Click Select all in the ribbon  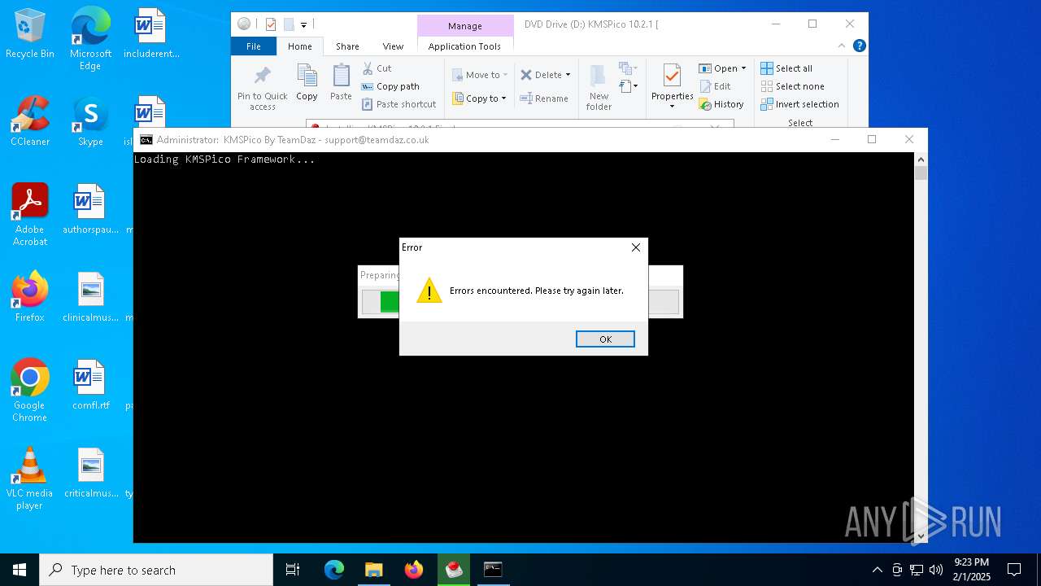[786, 68]
